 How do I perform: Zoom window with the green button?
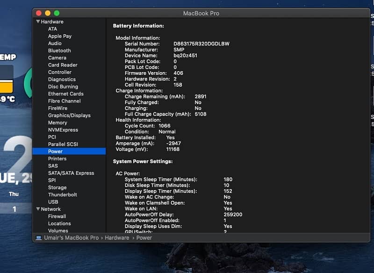57,13
